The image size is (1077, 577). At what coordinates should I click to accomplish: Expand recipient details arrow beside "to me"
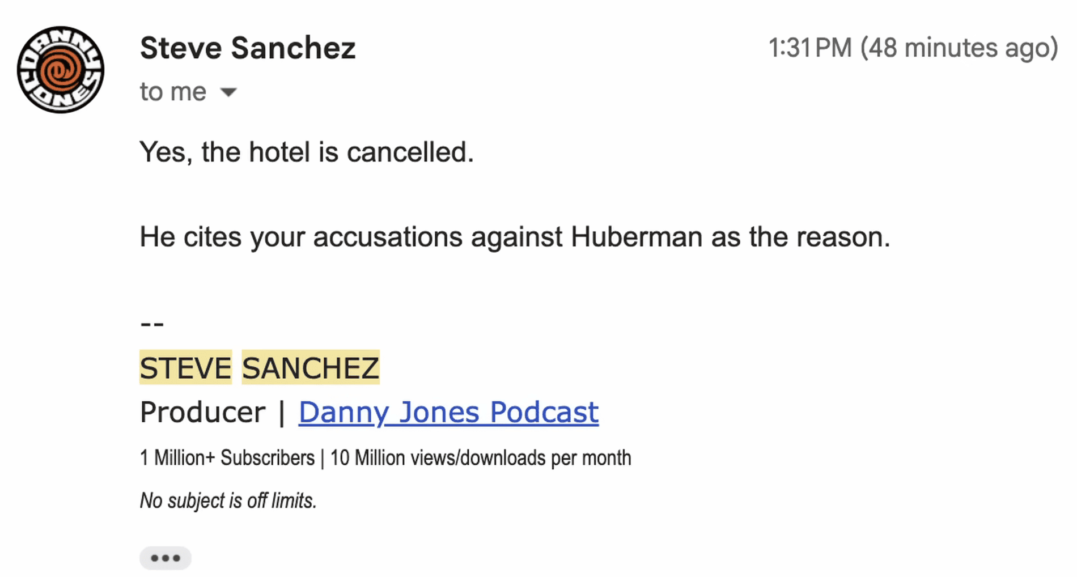228,92
